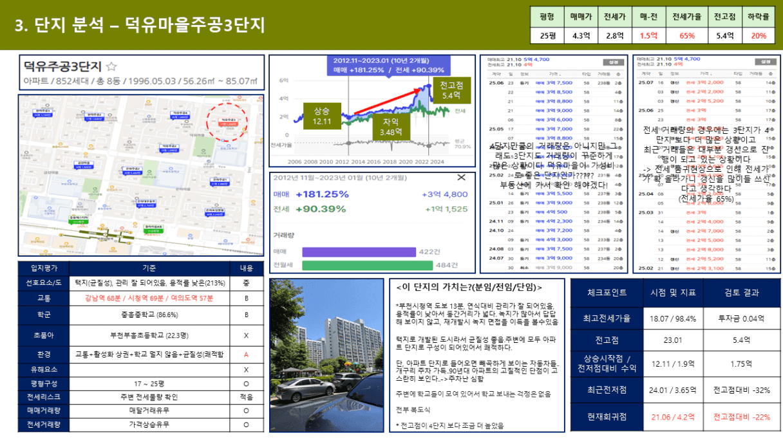
Task: Click the apartment complex photo
Action: (x=326, y=356)
